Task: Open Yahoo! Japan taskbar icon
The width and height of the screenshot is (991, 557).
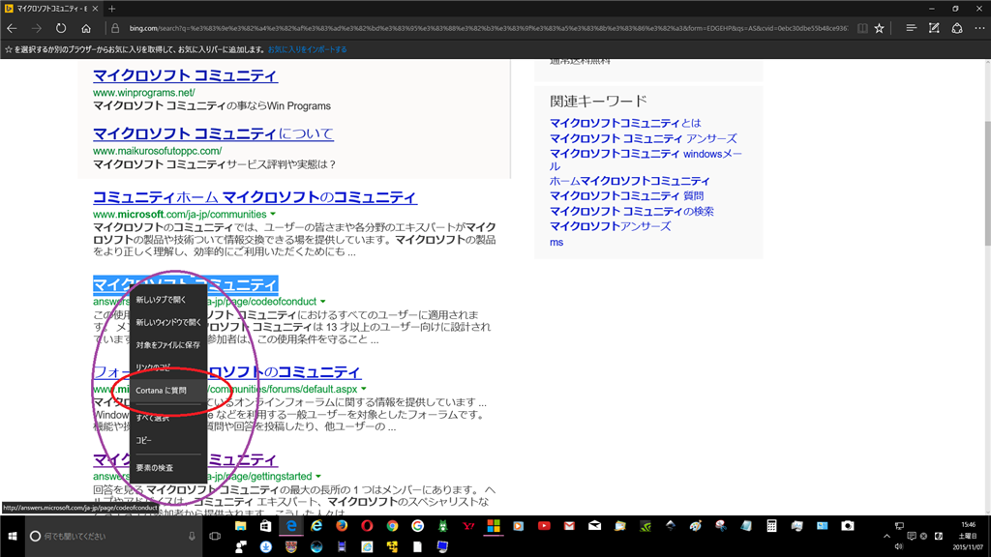Action: coord(467,526)
